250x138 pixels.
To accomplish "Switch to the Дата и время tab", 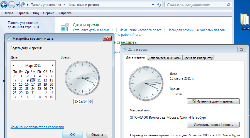I will click(135, 57).
